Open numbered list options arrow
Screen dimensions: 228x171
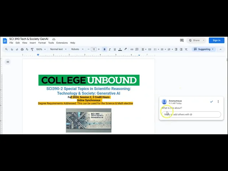(172, 50)
